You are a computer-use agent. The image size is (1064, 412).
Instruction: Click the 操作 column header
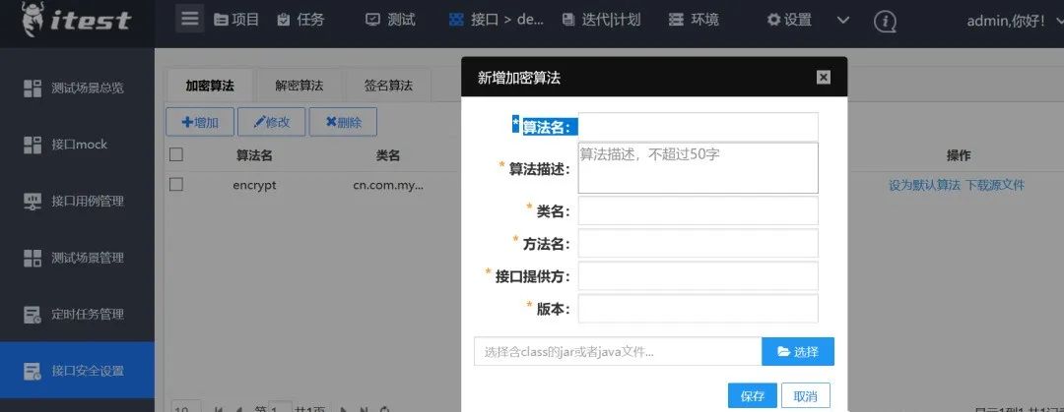point(959,156)
